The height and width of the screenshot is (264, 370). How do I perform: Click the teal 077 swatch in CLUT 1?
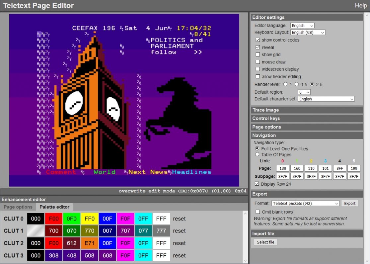pos(143,231)
